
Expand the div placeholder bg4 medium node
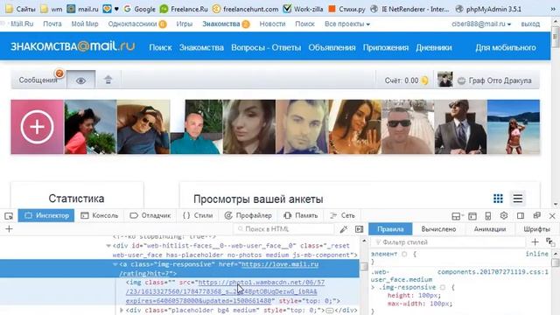point(122,310)
